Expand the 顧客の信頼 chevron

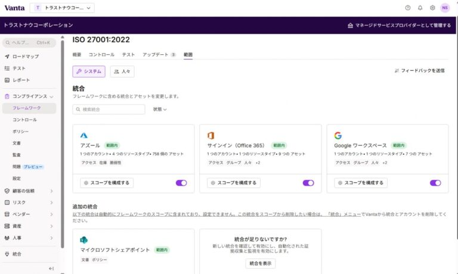coord(52,191)
